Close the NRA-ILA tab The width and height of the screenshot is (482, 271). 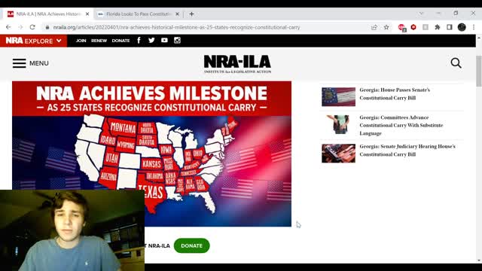click(x=87, y=14)
